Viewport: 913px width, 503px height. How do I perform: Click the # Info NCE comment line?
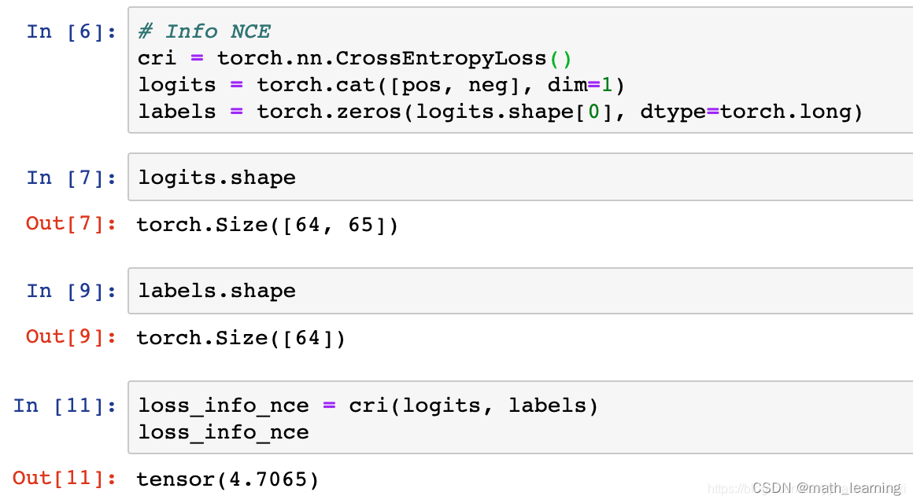tap(203, 31)
